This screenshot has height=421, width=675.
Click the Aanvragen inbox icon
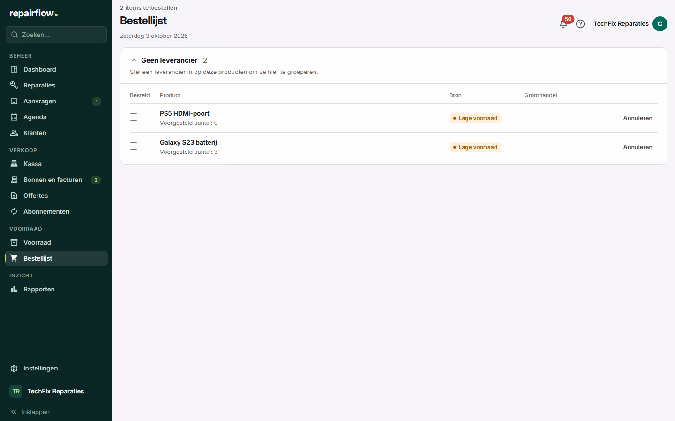14,101
